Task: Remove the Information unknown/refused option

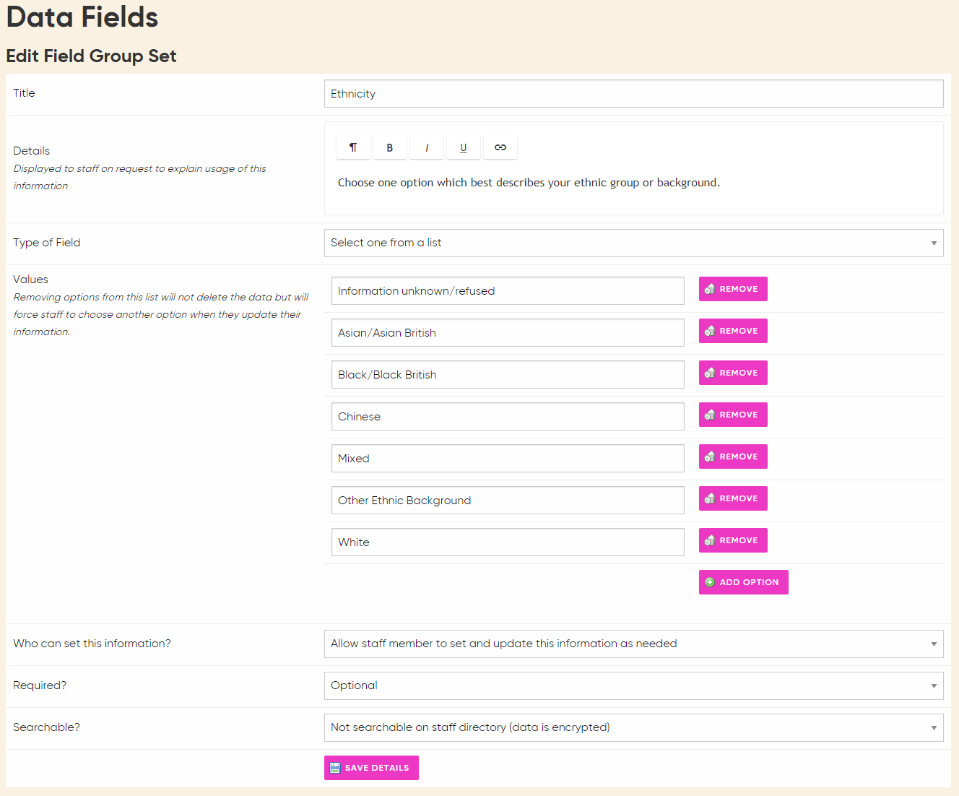Action: [x=733, y=289]
